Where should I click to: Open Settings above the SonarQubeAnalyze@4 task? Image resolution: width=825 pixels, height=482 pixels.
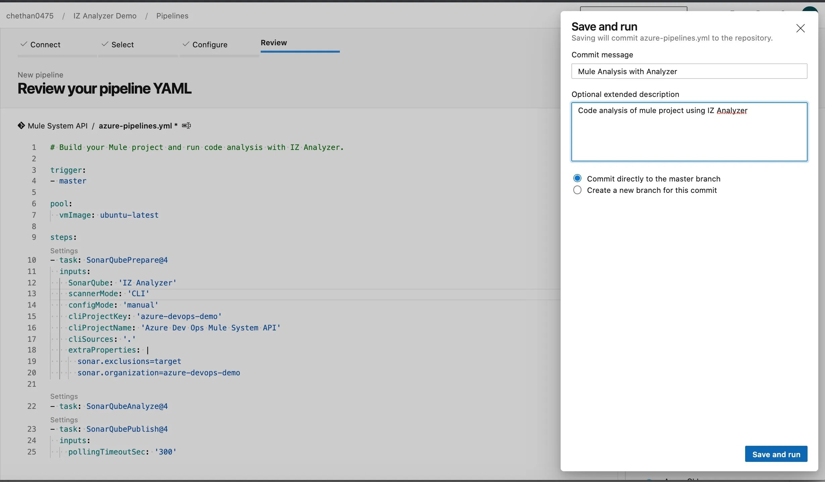tap(64, 396)
